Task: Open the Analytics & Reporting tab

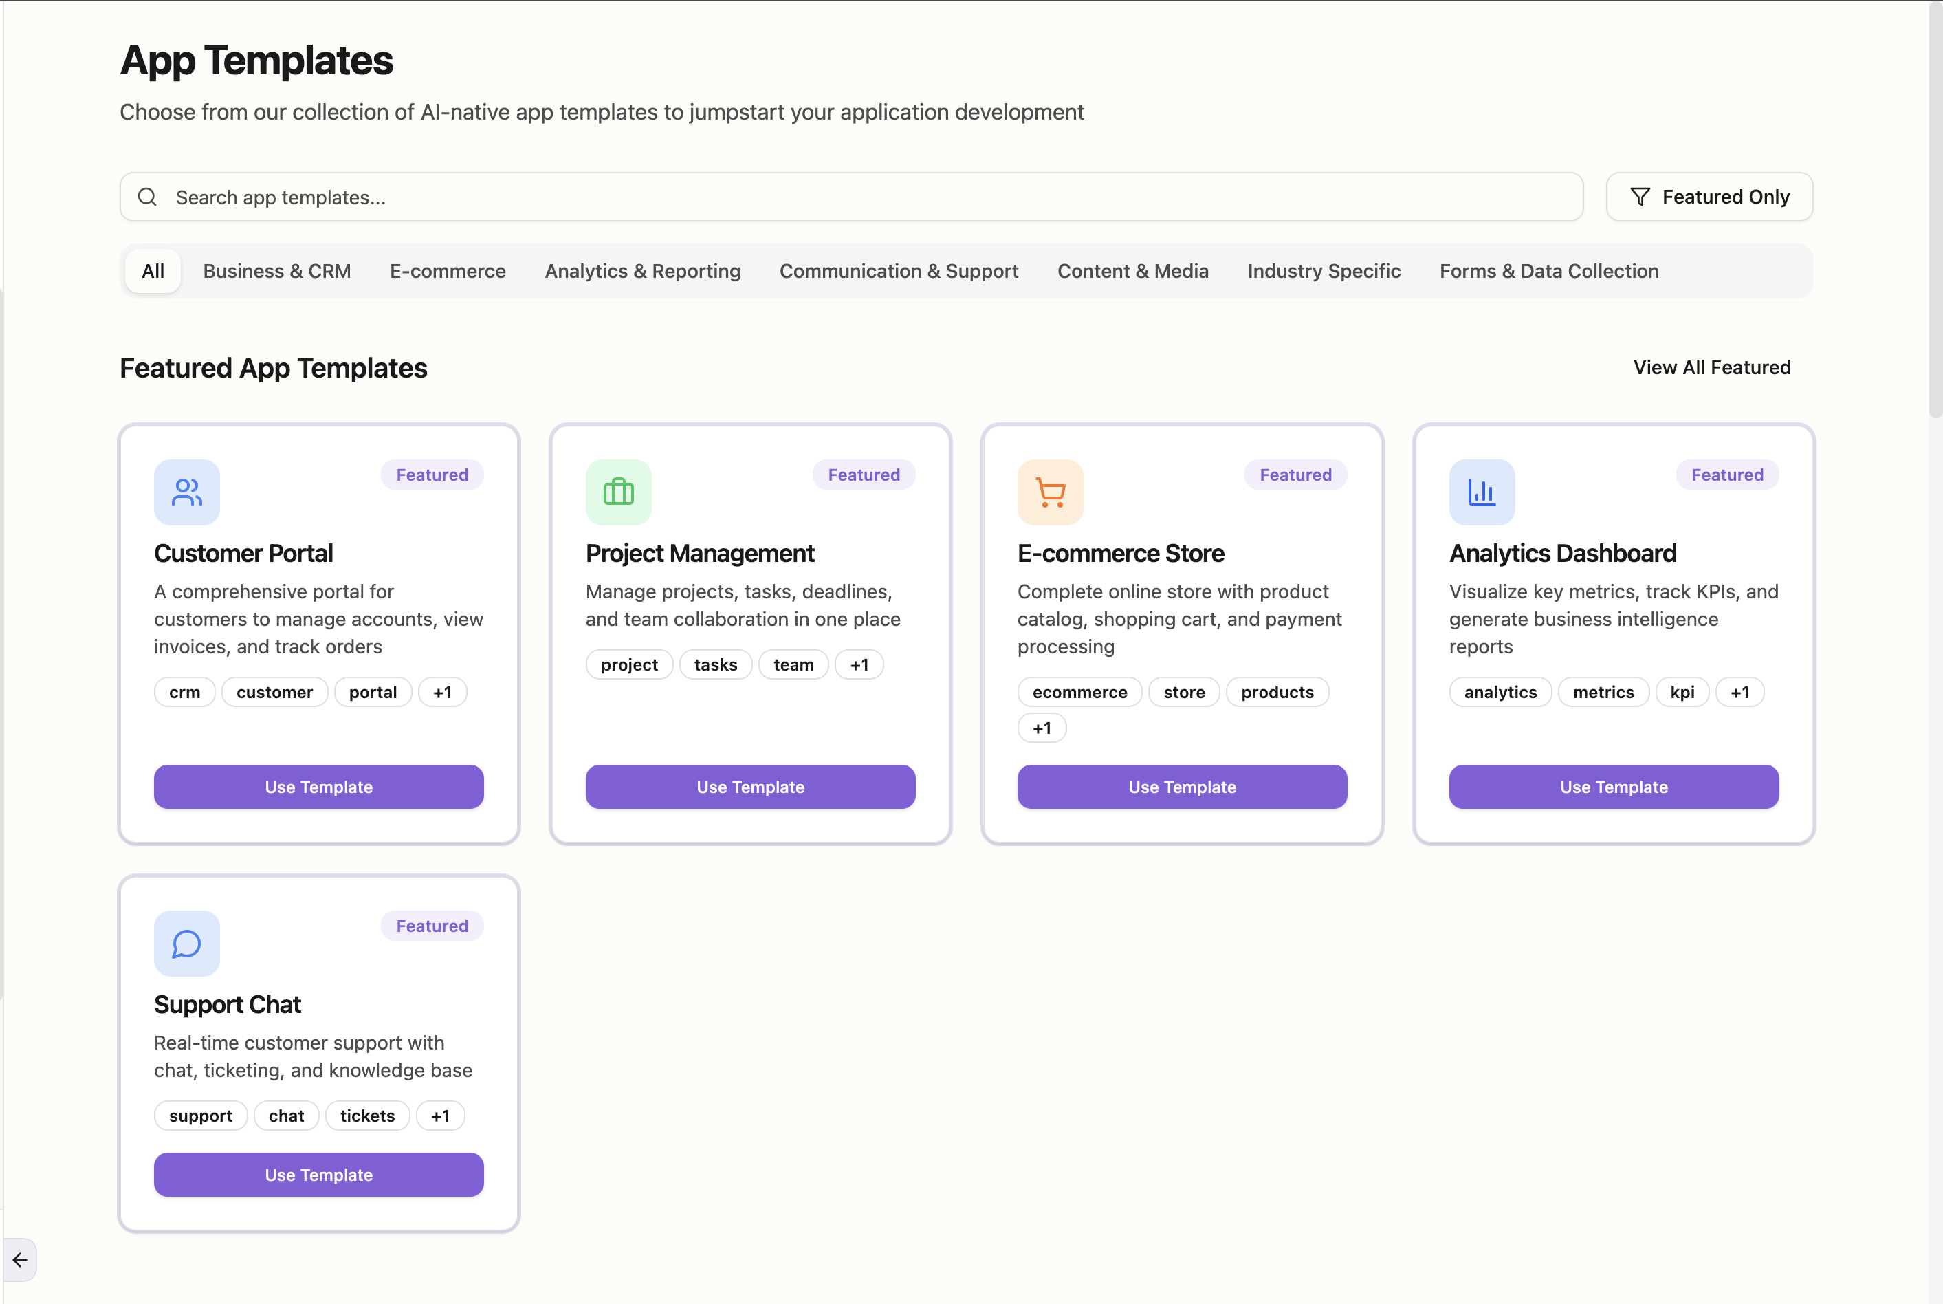Action: [642, 271]
